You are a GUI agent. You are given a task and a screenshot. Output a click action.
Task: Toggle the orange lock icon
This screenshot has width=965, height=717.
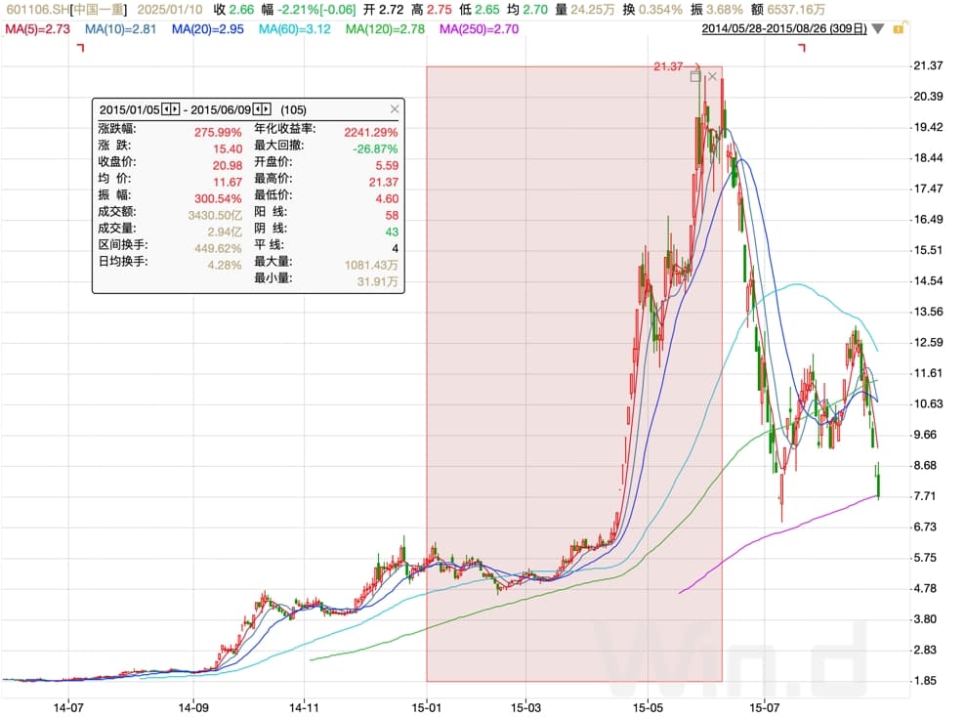[898, 29]
